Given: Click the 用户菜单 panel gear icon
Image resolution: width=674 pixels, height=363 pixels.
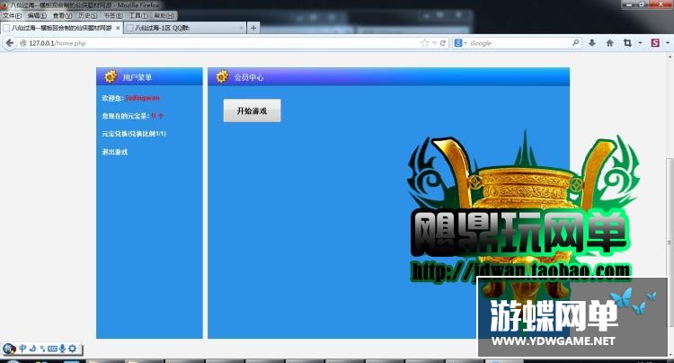Looking at the screenshot, I should [x=111, y=76].
